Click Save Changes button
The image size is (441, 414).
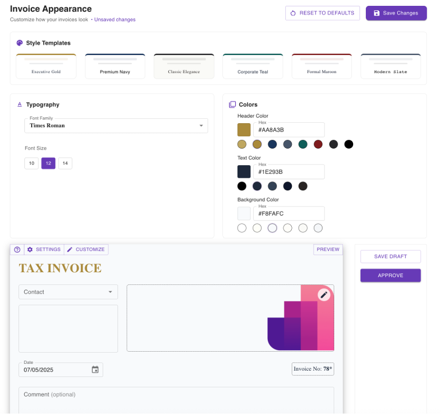(396, 13)
